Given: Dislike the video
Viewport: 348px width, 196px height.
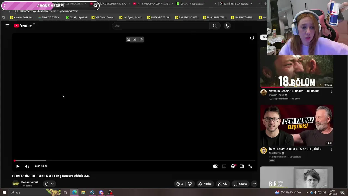Looking at the screenshot, I should point(190,184).
